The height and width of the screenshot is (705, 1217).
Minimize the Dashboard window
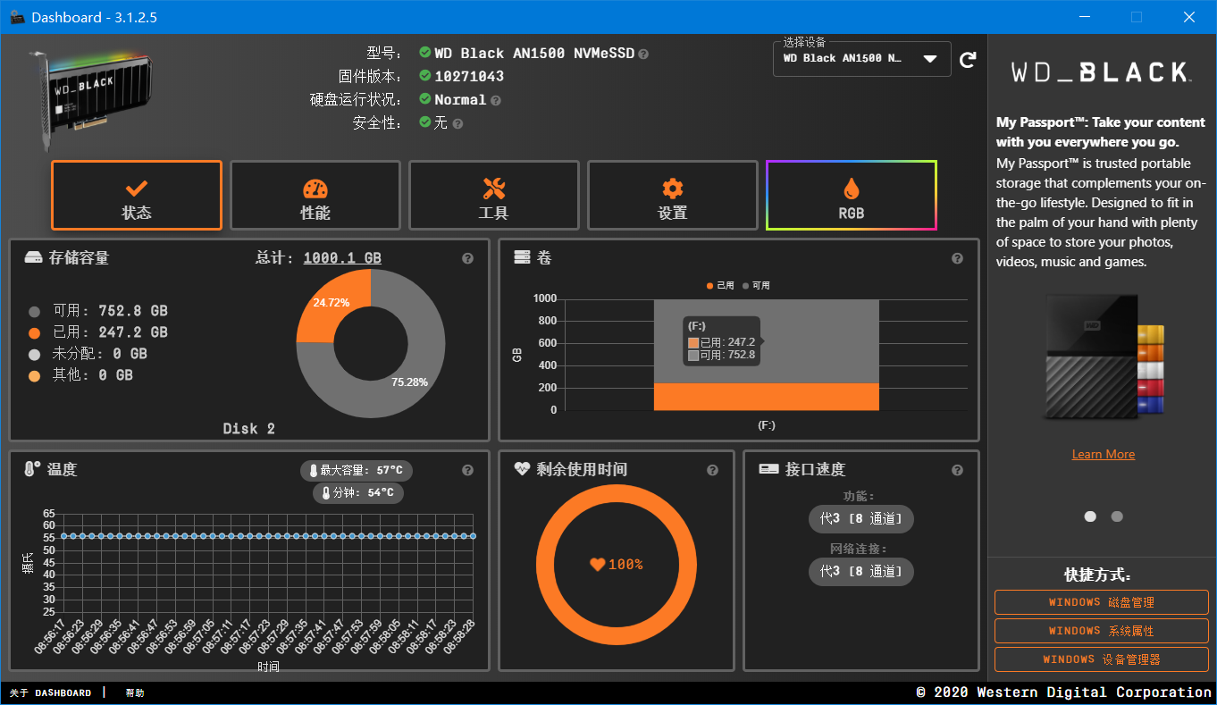click(x=1084, y=17)
